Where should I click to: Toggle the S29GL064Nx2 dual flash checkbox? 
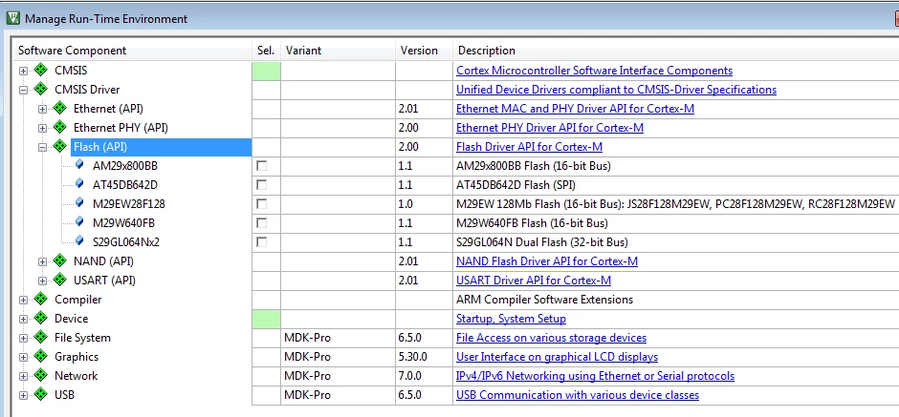coord(261,242)
